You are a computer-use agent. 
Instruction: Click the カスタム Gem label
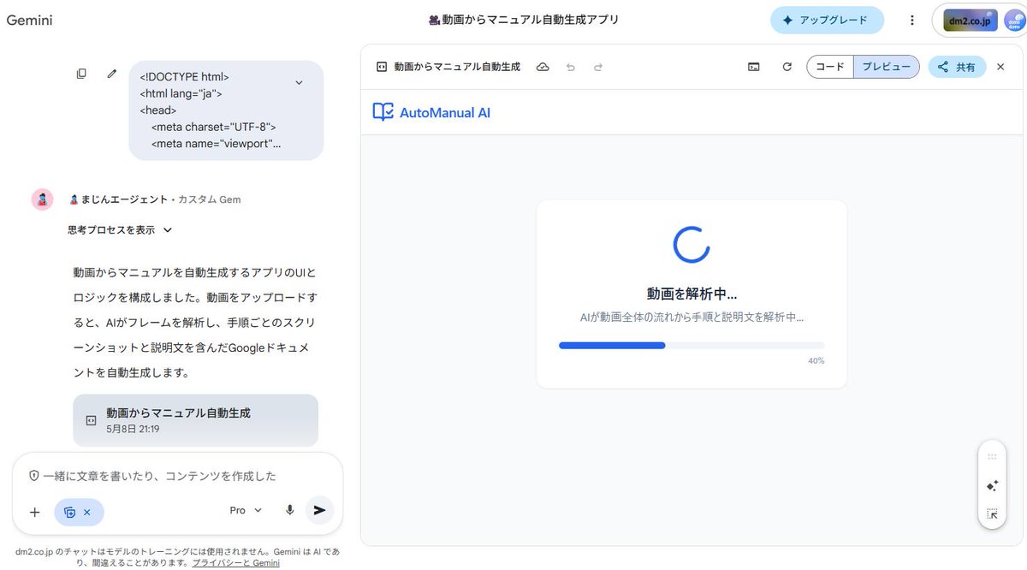(x=209, y=199)
